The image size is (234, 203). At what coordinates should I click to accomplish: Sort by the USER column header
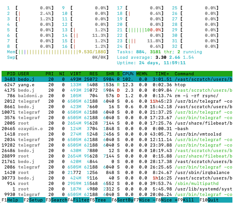[x=24, y=74]
